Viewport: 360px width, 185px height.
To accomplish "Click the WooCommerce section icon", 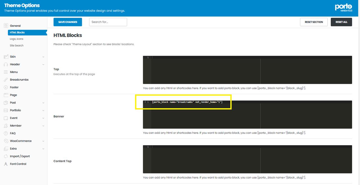I will (6, 141).
